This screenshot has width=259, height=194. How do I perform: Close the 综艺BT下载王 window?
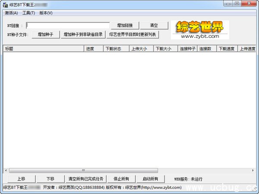point(249,3)
